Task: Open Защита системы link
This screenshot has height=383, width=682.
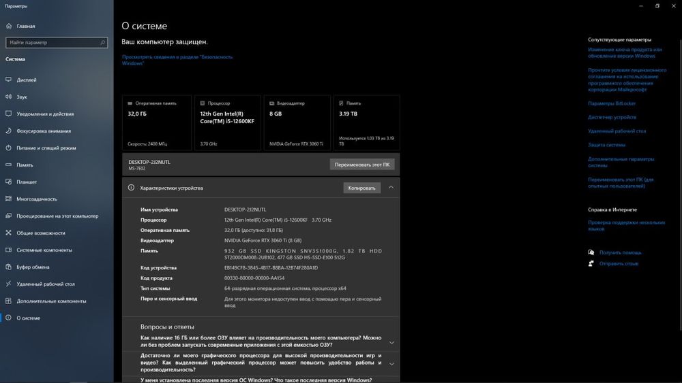Action: pos(606,145)
